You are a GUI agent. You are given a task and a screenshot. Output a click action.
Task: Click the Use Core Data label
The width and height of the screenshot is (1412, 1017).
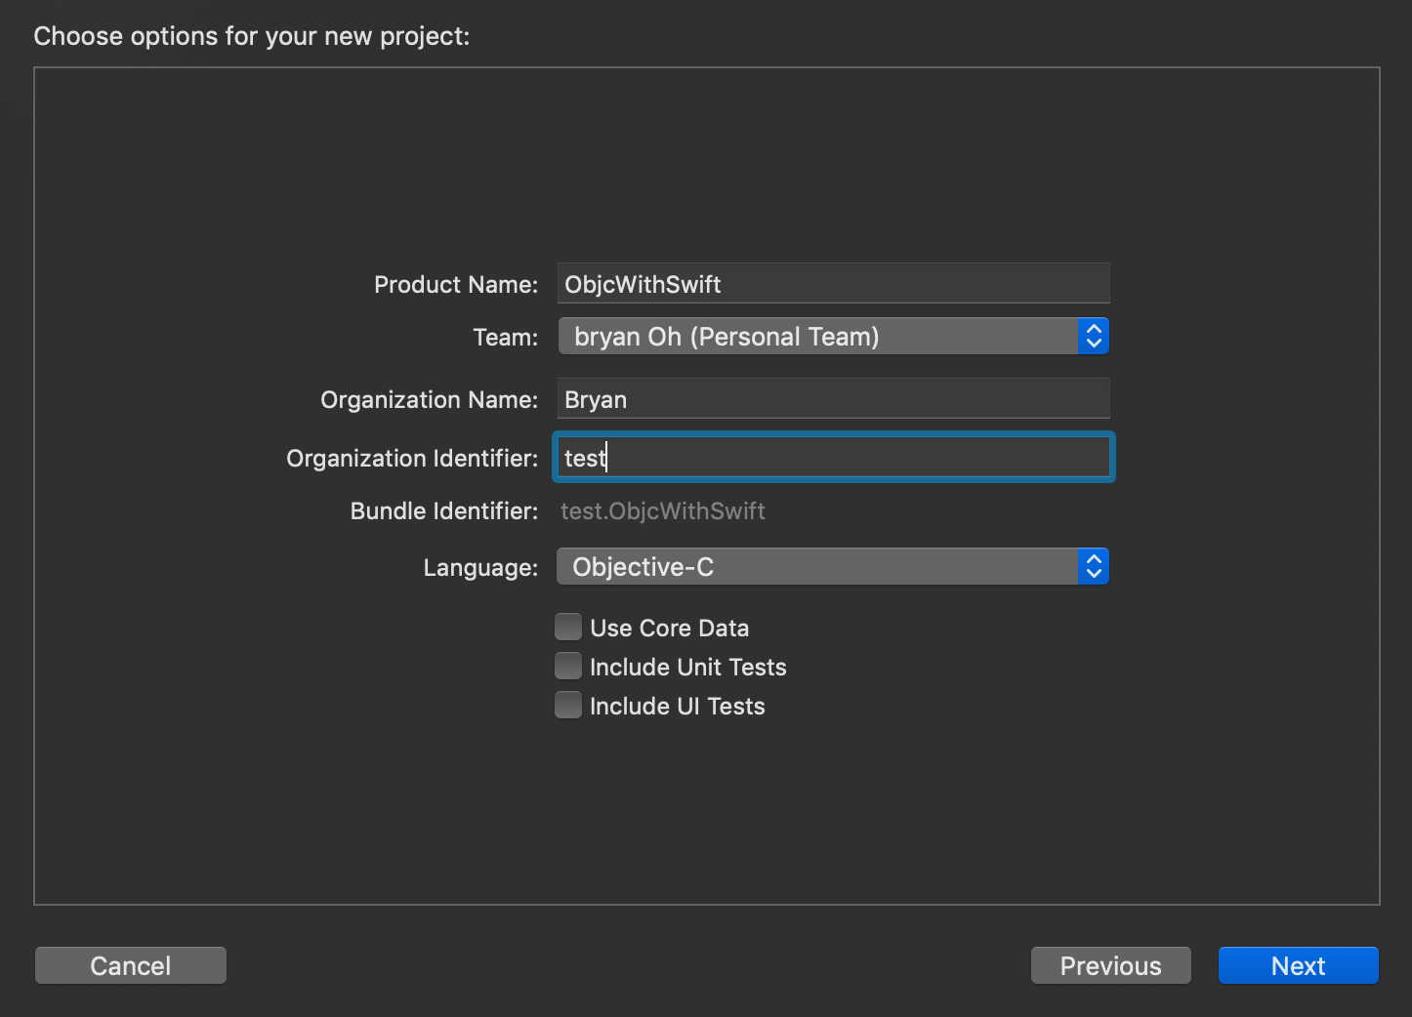pyautogui.click(x=669, y=628)
